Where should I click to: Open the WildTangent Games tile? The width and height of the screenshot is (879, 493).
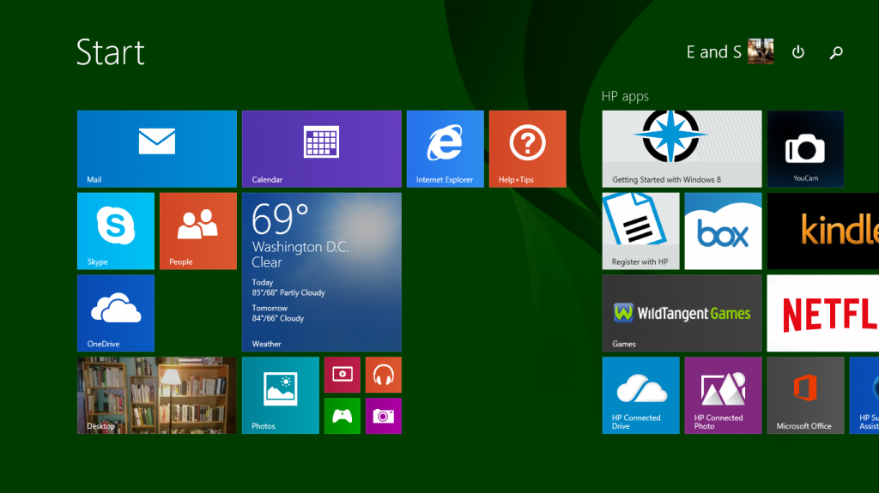click(x=682, y=313)
